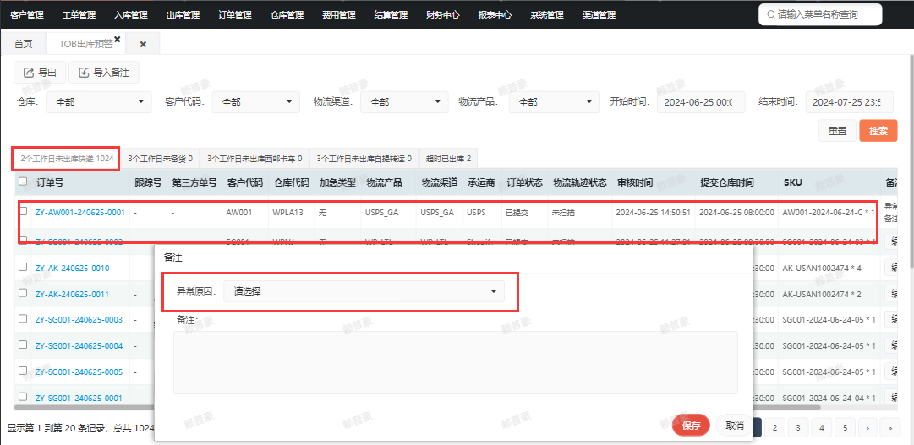Open the 异常原因 请选择 dropdown
Screen dimensions: 914x445
click(x=364, y=291)
